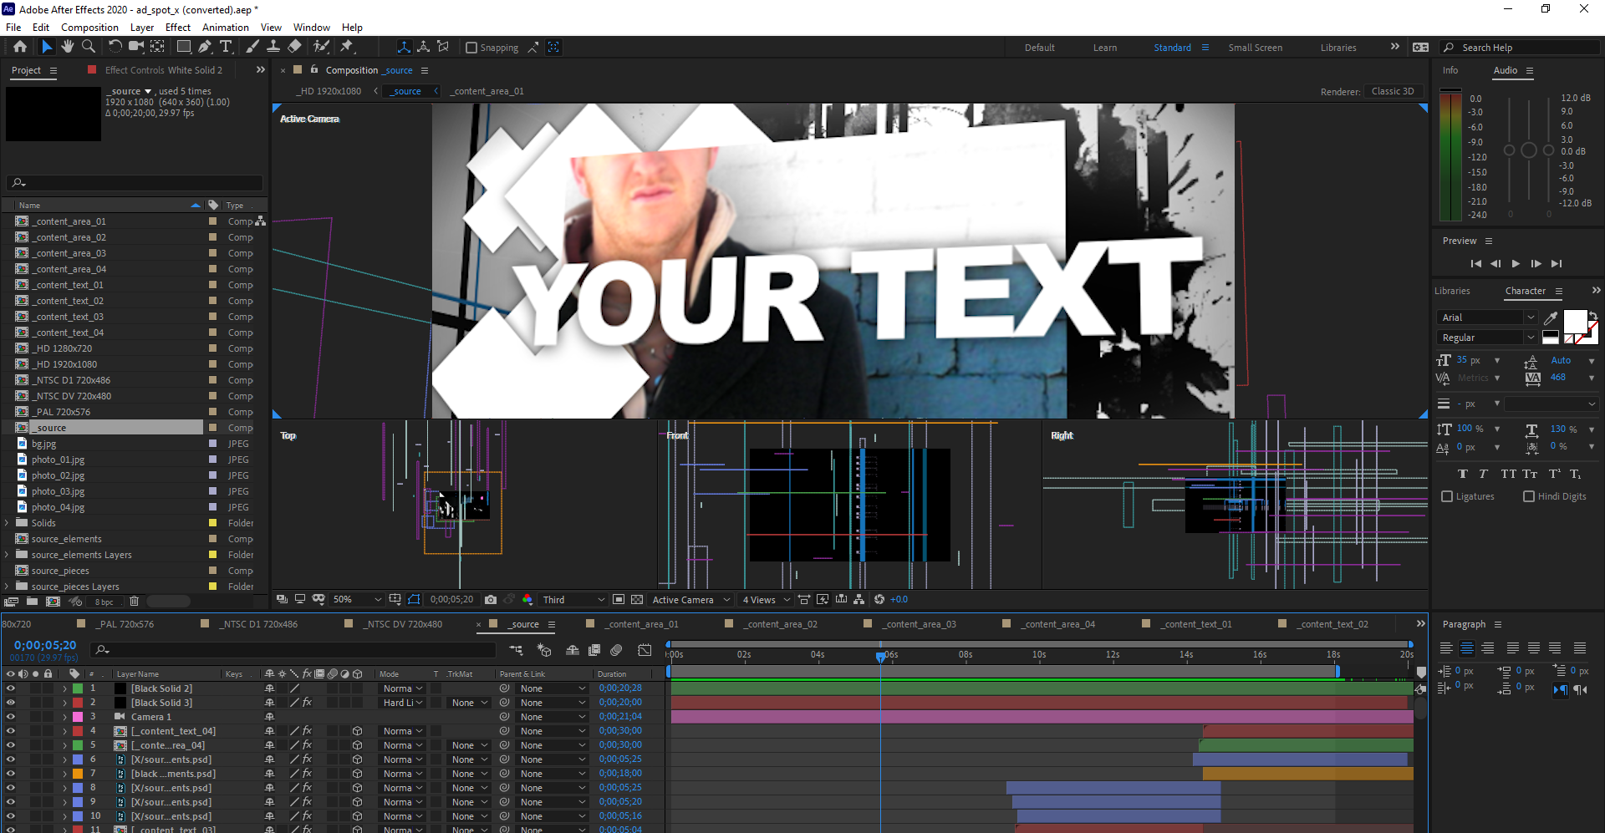The image size is (1605, 833).
Task: Select the Pan Behind anchor point tool
Action: point(157,47)
